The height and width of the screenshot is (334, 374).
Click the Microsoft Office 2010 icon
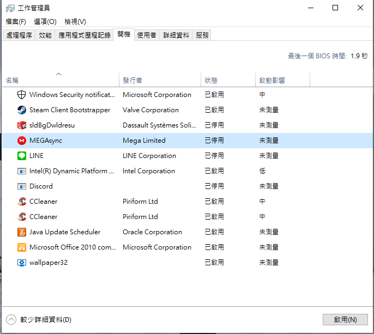pyautogui.click(x=21, y=247)
